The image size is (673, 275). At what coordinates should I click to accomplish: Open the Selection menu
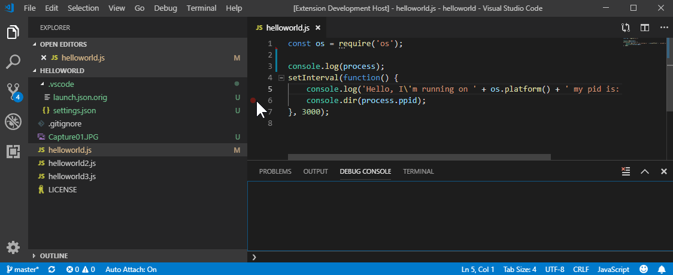tap(83, 8)
